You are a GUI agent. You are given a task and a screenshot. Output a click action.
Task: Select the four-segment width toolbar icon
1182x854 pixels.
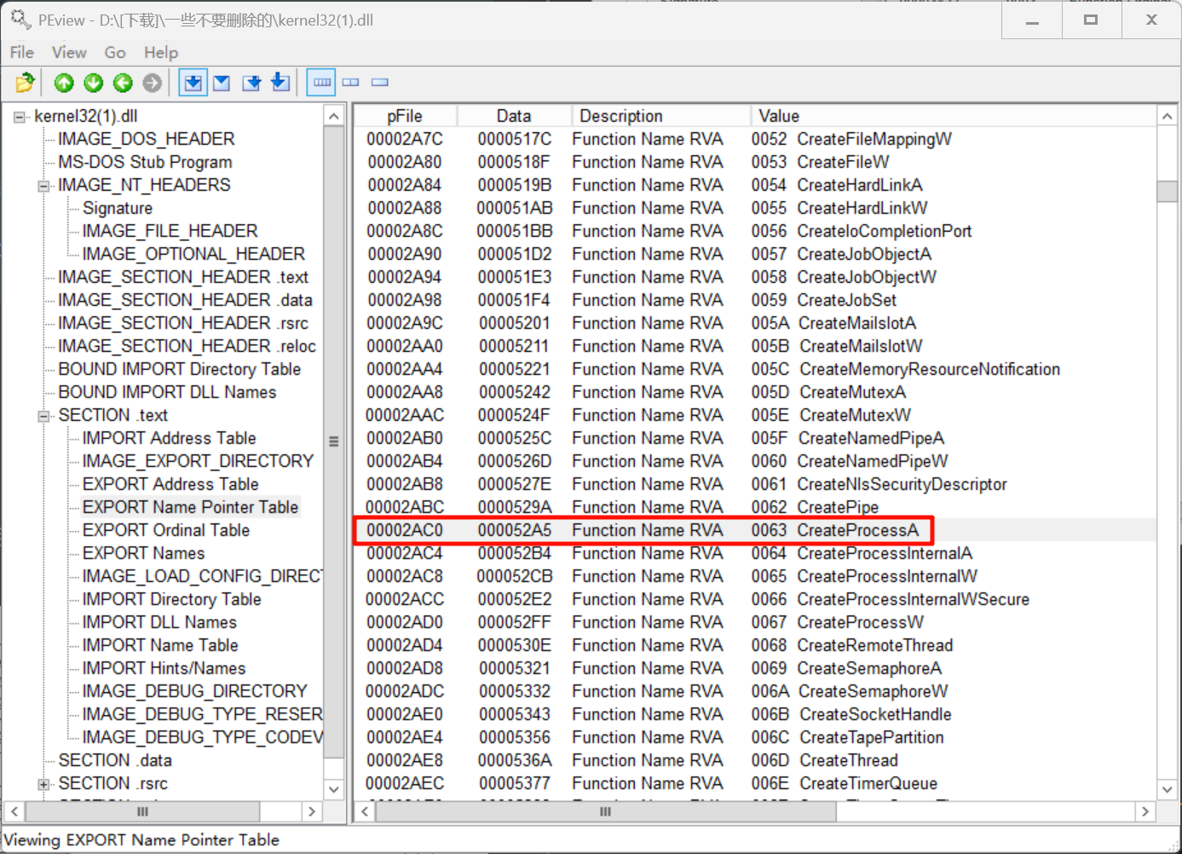[x=321, y=83]
